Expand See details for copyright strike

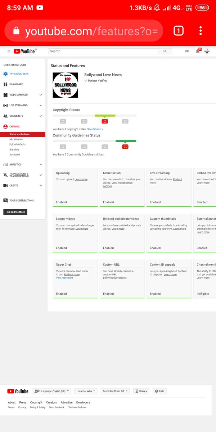tap(95, 129)
